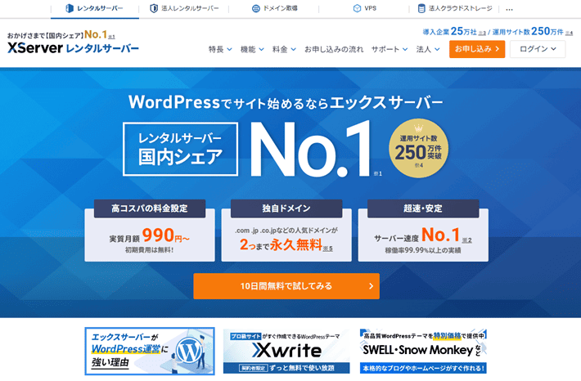The height and width of the screenshot is (381, 581).
Task: Switch to the 法人レンタルサーバー tab
Action: tap(184, 8)
